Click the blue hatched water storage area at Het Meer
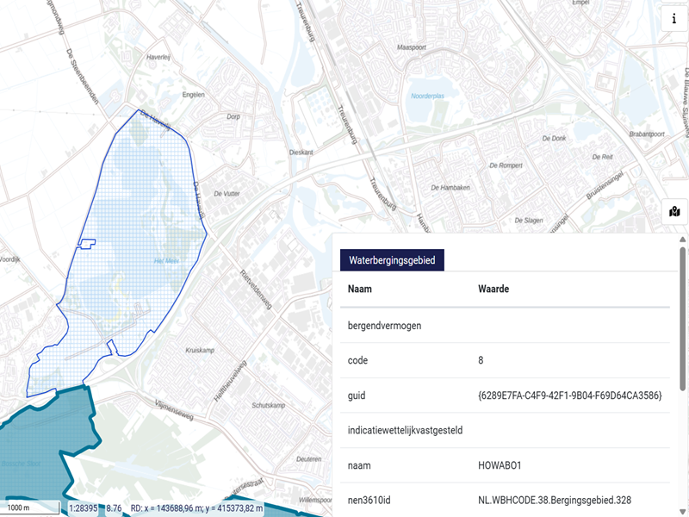Screen dimensions: 689x517 point(138,258)
